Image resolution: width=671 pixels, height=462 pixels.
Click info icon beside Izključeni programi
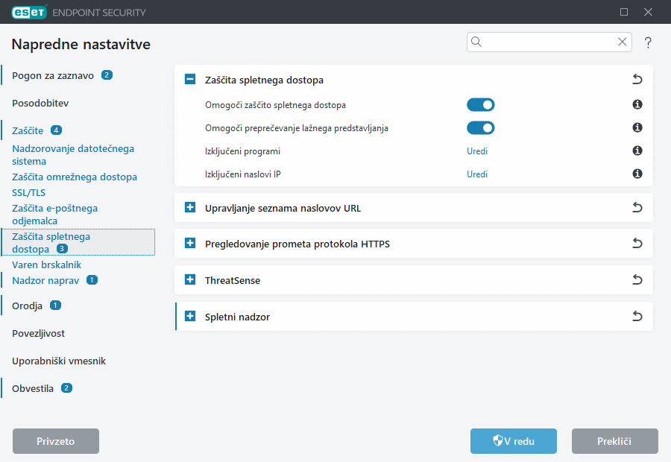tap(637, 151)
